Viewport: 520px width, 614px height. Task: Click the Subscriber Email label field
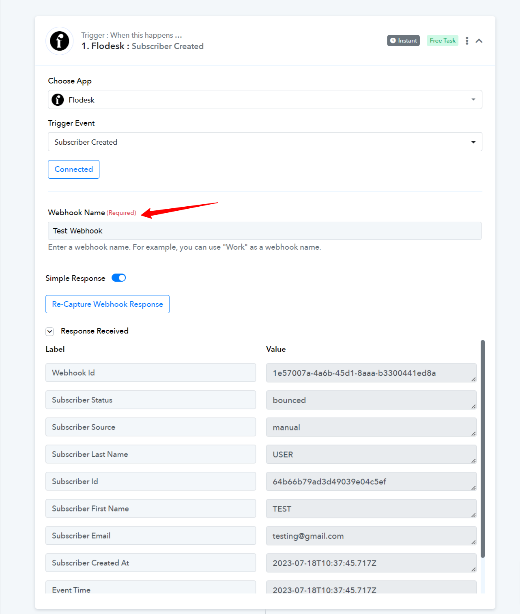point(150,536)
